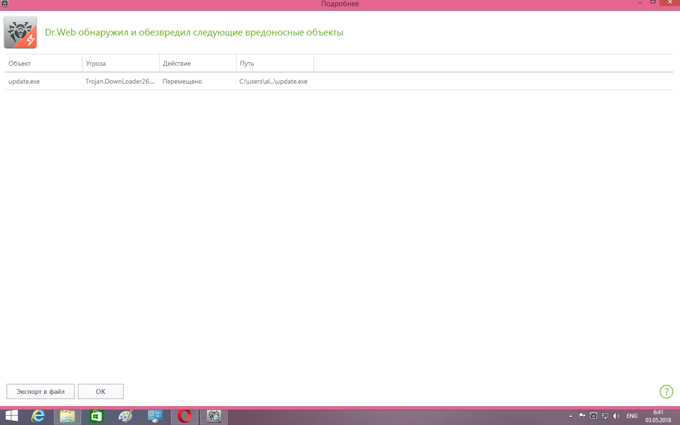Click the Trojan.DownLoader26 threat cell

[x=120, y=81]
